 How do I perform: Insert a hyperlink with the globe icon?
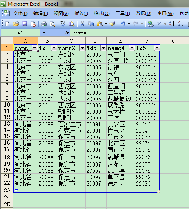point(151,24)
